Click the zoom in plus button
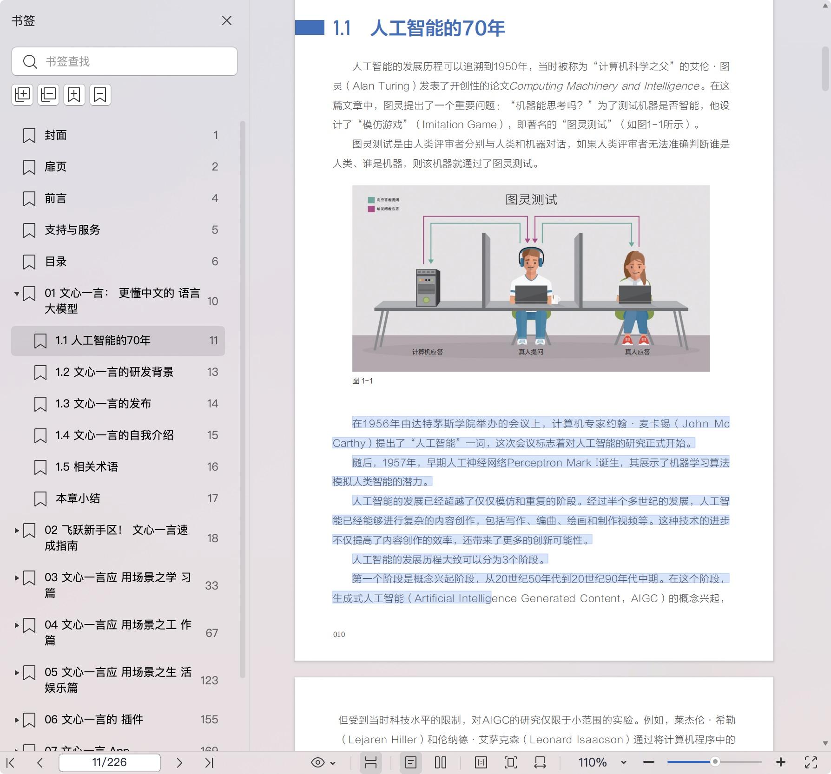 point(781,762)
